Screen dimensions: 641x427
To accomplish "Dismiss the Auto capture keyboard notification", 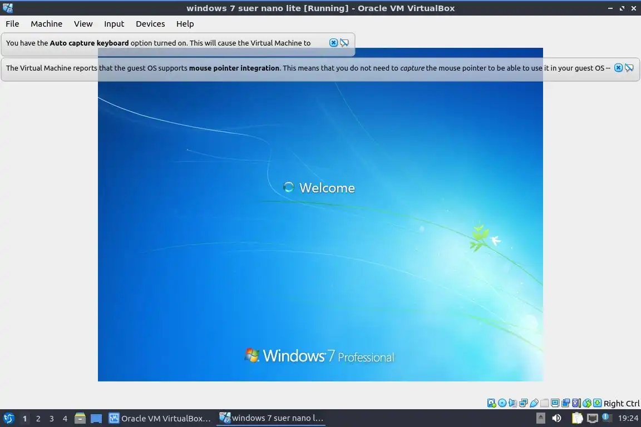I will (334, 42).
